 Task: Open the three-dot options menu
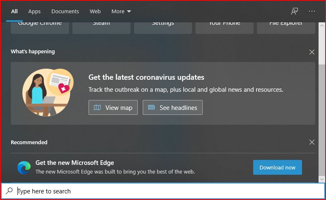point(312,11)
